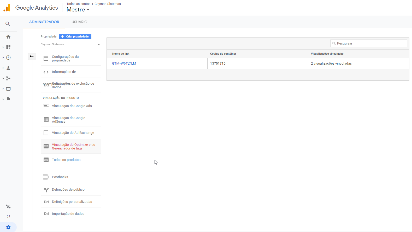Open Importação de dados
This screenshot has height=232, width=412.
pyautogui.click(x=71, y=214)
